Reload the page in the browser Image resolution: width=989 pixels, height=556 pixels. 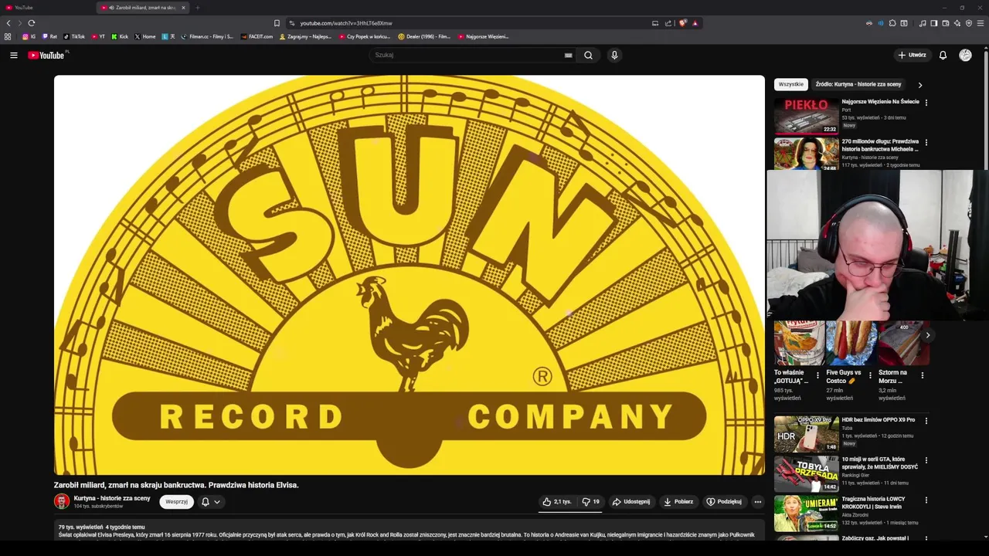click(32, 23)
